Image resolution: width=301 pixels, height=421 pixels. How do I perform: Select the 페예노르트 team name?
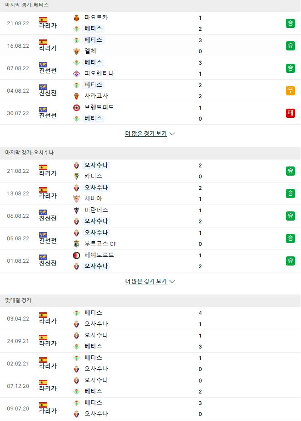tap(99, 255)
